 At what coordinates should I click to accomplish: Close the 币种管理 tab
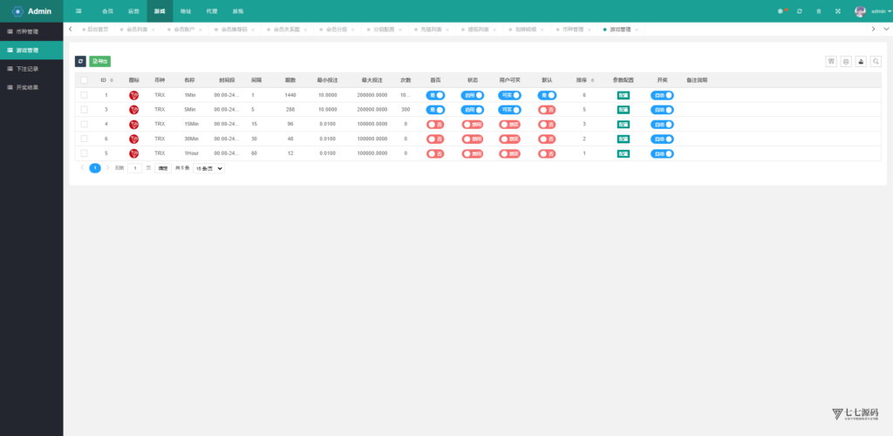589,30
